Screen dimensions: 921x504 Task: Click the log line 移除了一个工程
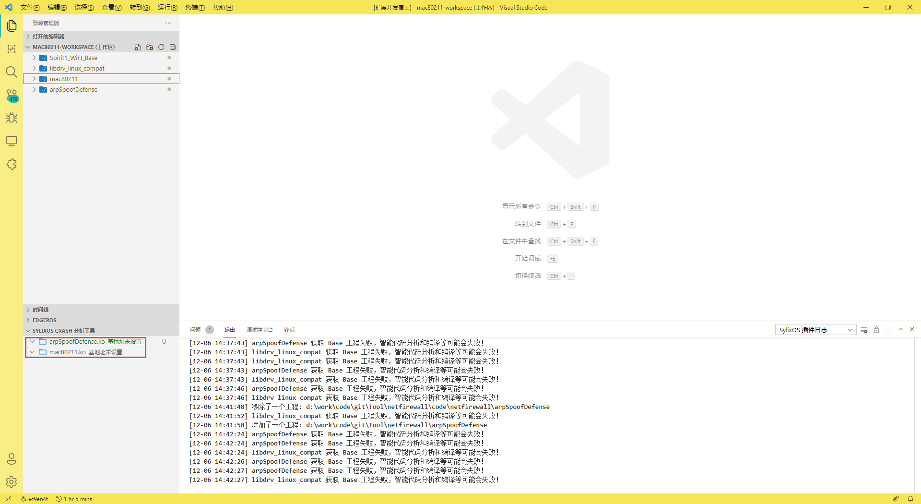369,407
